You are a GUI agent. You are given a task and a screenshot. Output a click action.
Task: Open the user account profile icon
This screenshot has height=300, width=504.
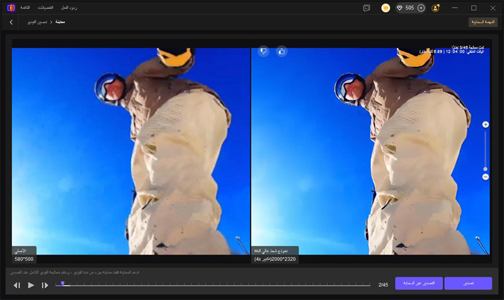[436, 8]
